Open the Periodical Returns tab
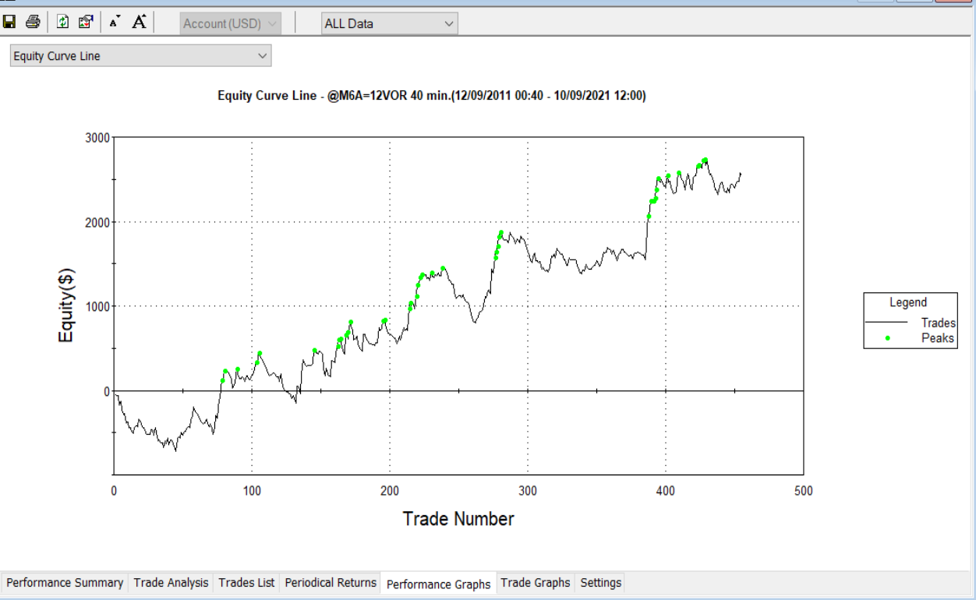This screenshot has height=600, width=976. [331, 583]
